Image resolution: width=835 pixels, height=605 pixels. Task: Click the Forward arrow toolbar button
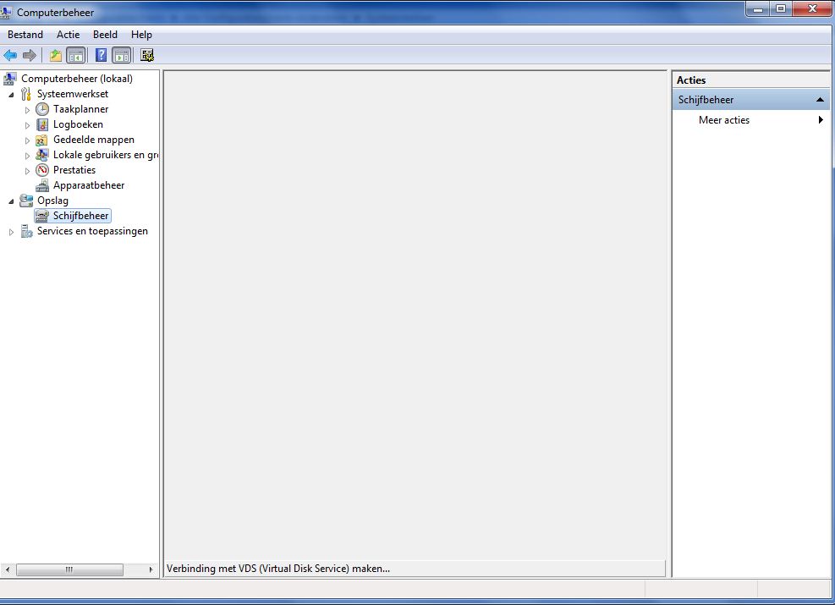click(30, 55)
